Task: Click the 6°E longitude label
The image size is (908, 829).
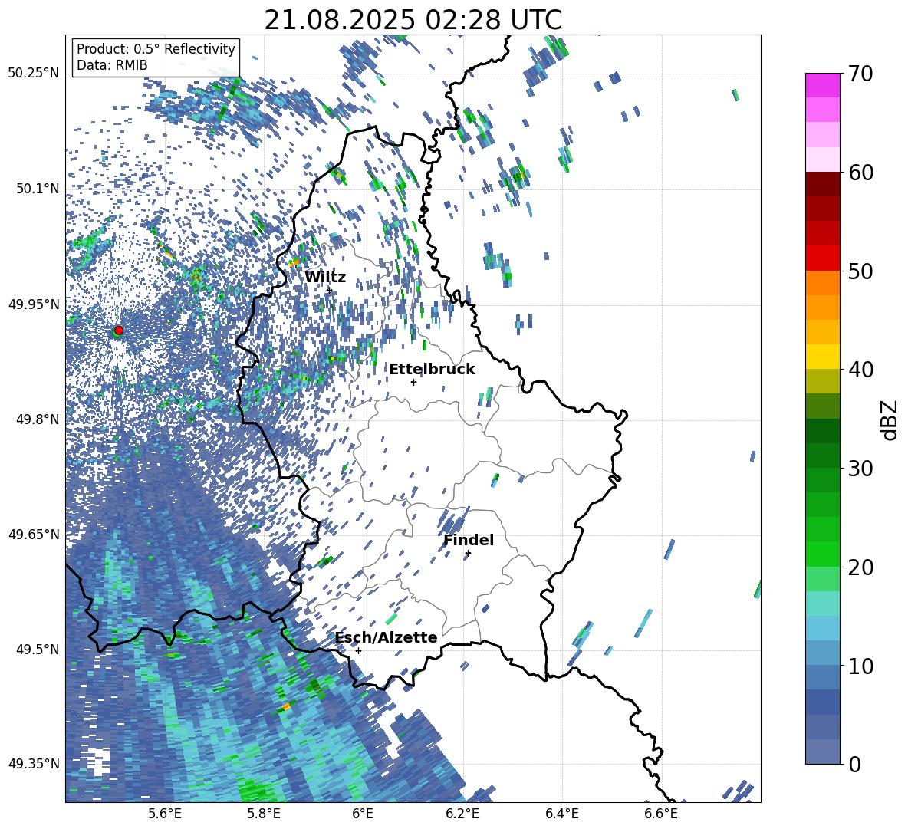Action: 363,814
